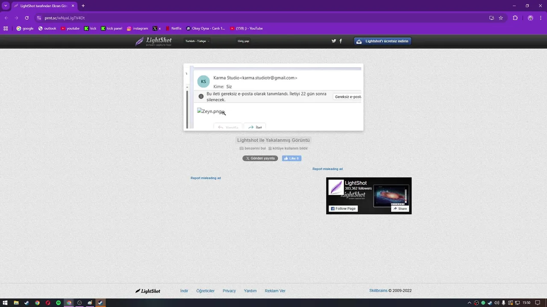
Task: Open LightShot's Twitter page icon
Action: click(334, 41)
